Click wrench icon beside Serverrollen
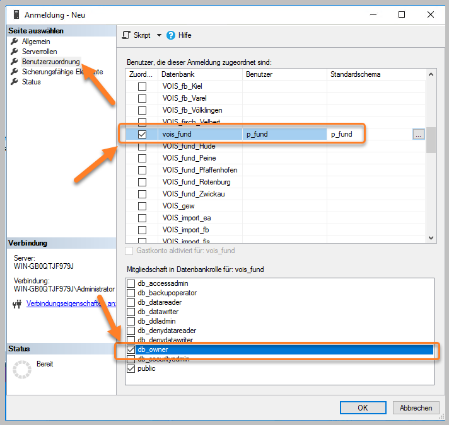 (x=15, y=52)
